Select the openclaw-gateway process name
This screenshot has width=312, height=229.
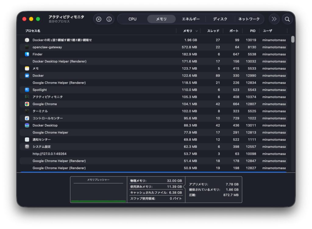[47, 47]
